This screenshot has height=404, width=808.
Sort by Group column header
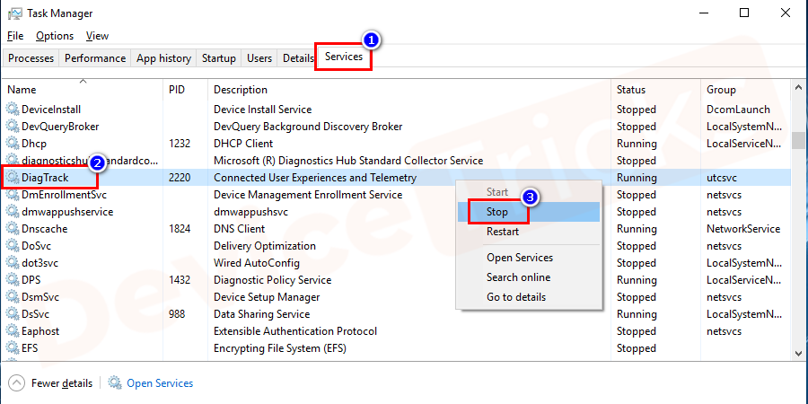pyautogui.click(x=746, y=89)
